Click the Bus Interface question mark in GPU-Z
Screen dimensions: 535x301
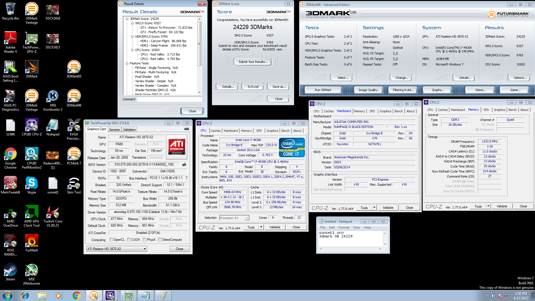pos(186,178)
